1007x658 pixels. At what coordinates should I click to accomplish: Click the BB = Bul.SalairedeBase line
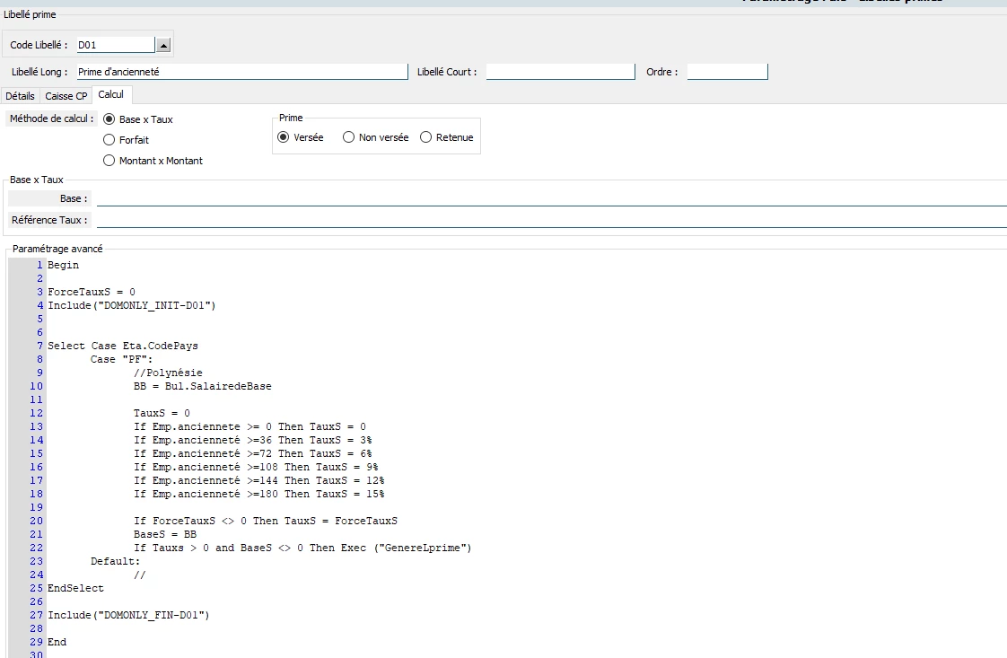click(x=202, y=387)
